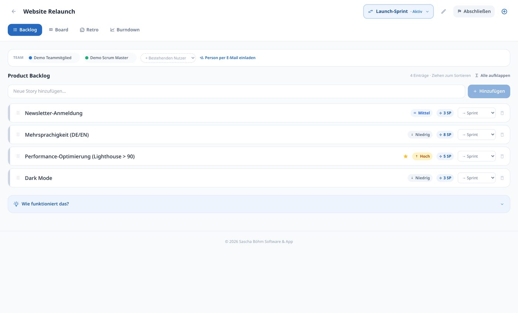The height and width of the screenshot is (313, 518).
Task: Open Sprint dropdown for Performance-Optimierung
Action: click(477, 156)
